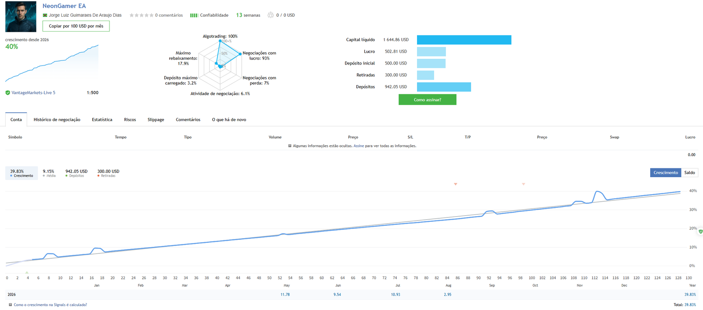The height and width of the screenshot is (310, 703).
Task: Click the first orange withdrawal marker above the chart
Action: (x=456, y=184)
